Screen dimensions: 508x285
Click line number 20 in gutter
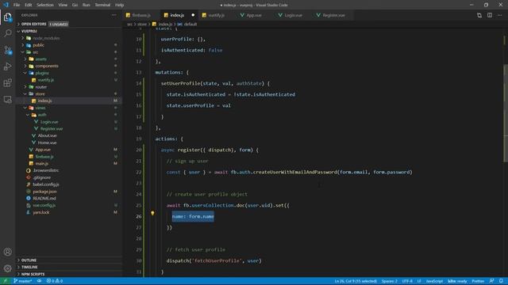tap(139, 150)
